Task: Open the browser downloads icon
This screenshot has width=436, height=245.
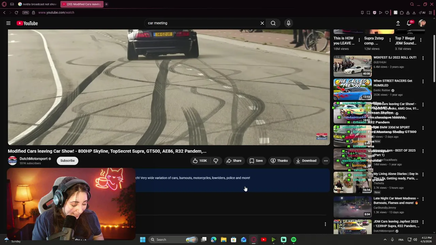Action: click(x=414, y=13)
